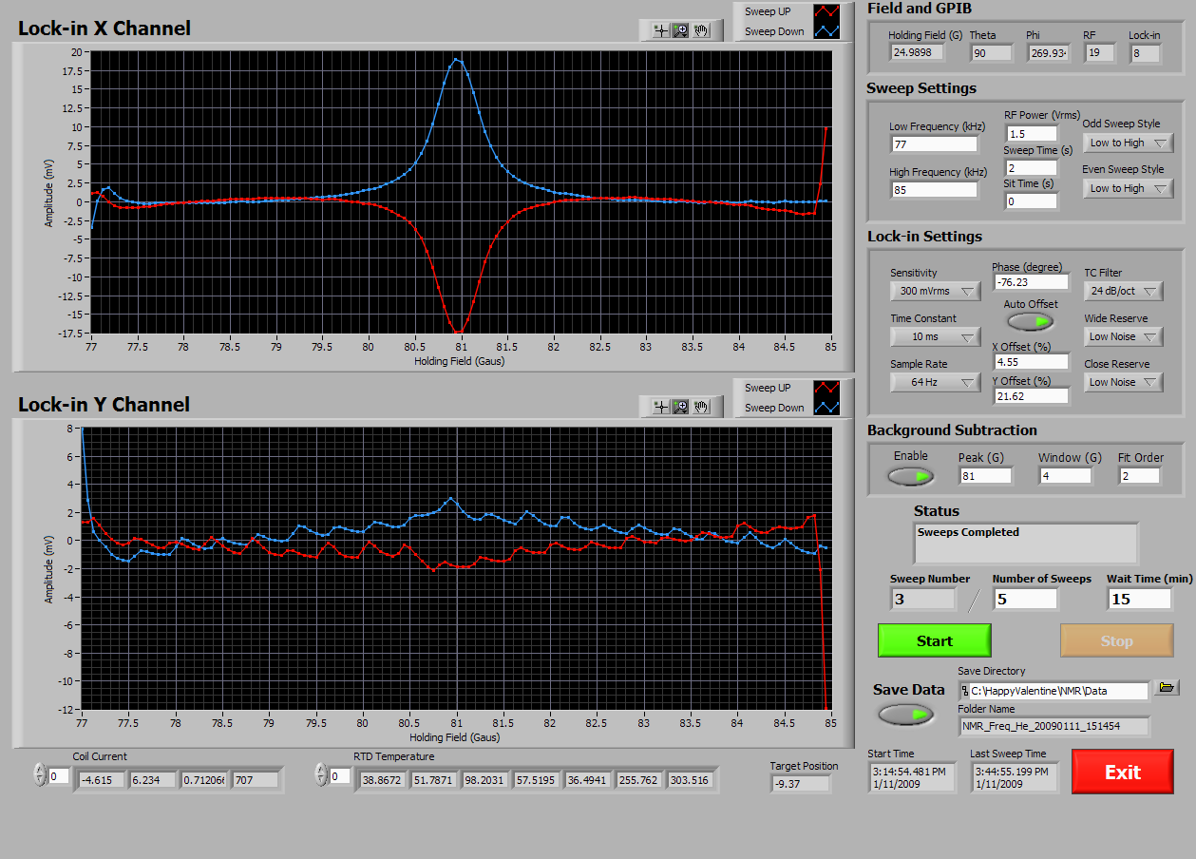Click the RF Power (Vrms) field
The height and width of the screenshot is (859, 1196).
click(1032, 134)
